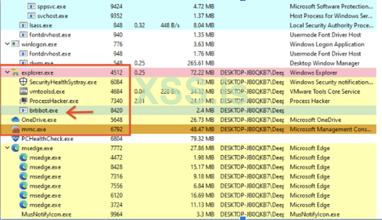
Task: Click the 448 B/s I/O rate
Action: pyautogui.click(x=169, y=25)
